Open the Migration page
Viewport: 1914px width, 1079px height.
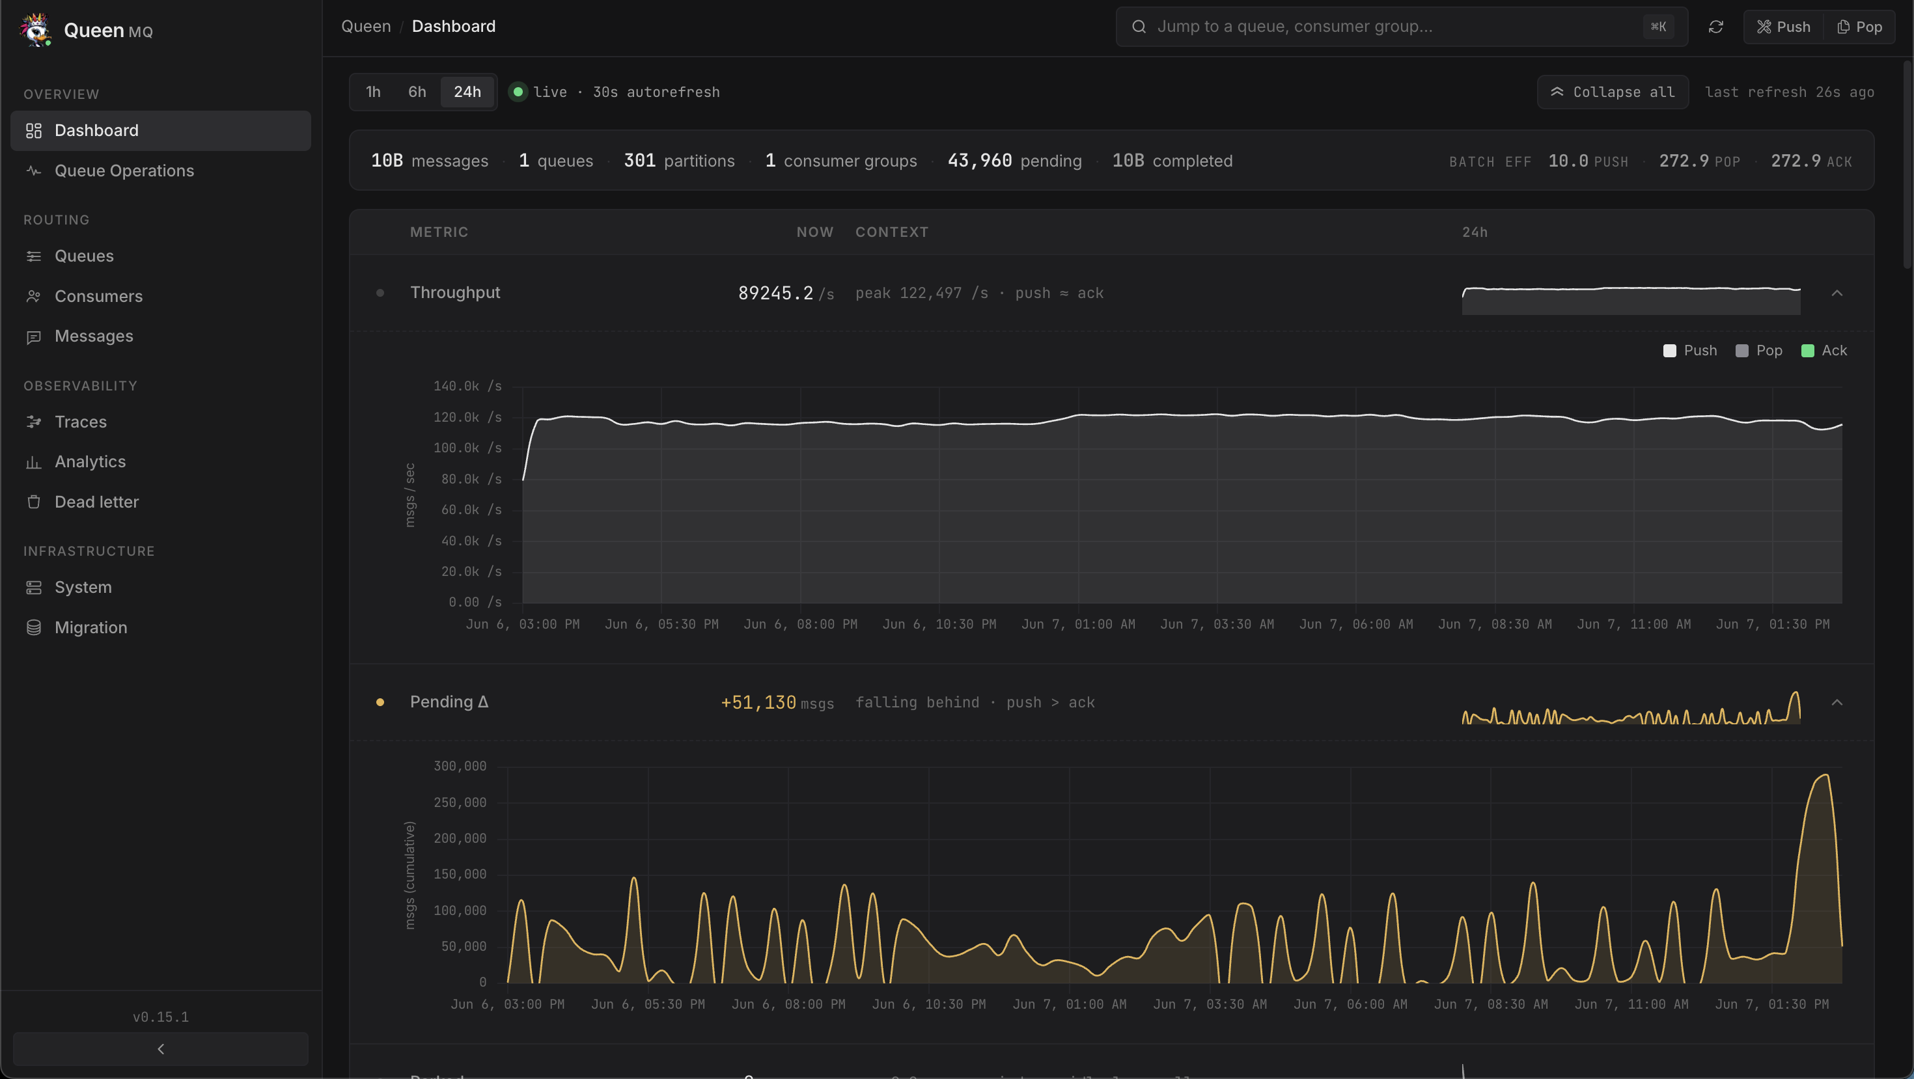tap(161, 627)
